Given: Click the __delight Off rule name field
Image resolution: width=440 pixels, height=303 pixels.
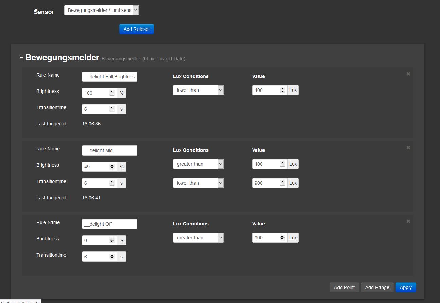Looking at the screenshot, I should [109, 224].
